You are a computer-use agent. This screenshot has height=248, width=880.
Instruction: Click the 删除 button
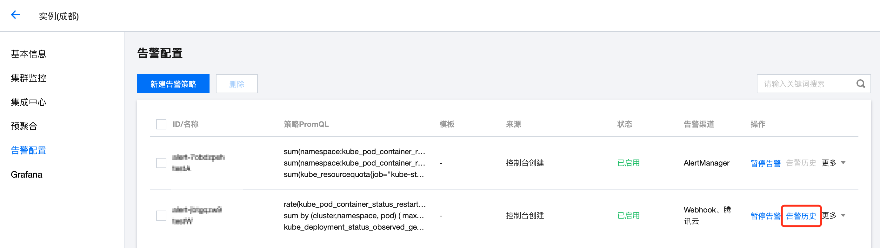click(x=237, y=84)
